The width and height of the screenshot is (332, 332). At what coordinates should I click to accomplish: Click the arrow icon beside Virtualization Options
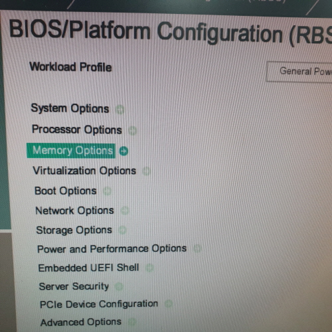pos(146,171)
